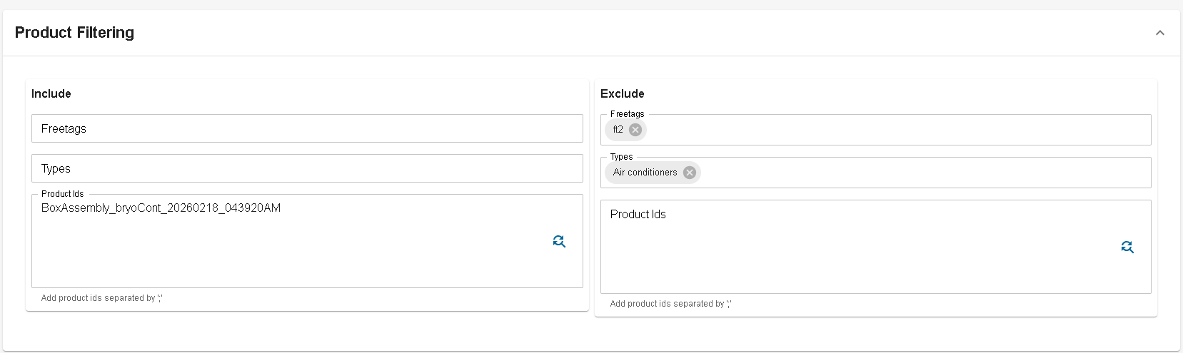1183x353 pixels.
Task: Remove the Air conditioners type chip
Action: [689, 173]
